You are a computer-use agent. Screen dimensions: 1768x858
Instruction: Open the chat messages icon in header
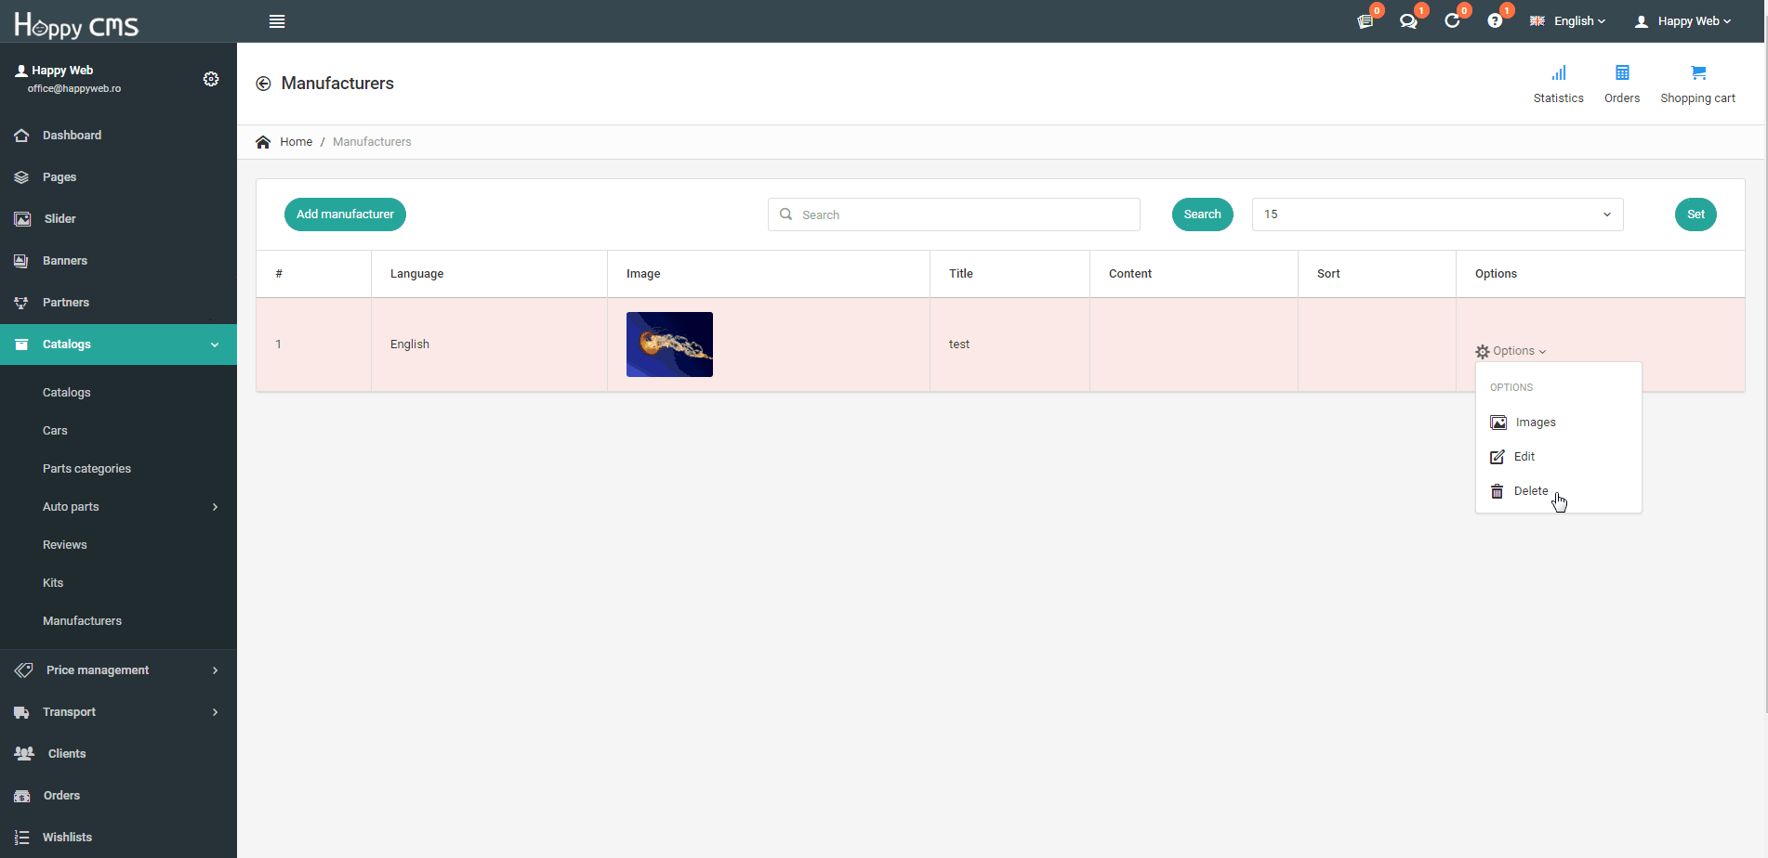(x=1408, y=21)
